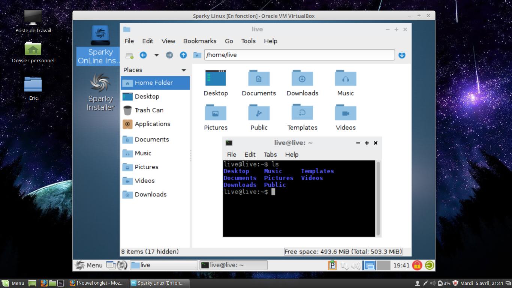Image resolution: width=512 pixels, height=288 pixels.
Task: Go forward with the right arrow icon
Action: click(x=169, y=55)
